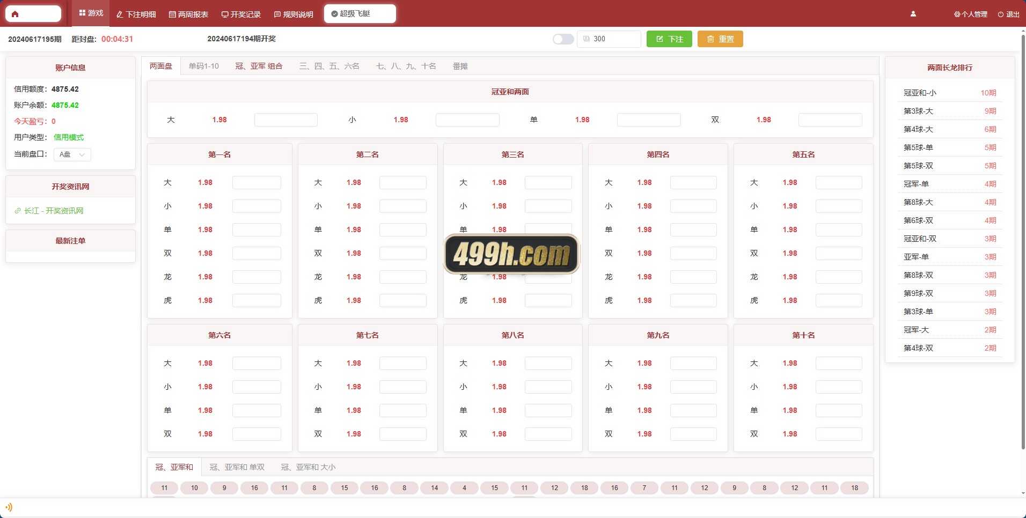Click 第3球-大 9期 ranking row
The width and height of the screenshot is (1026, 518).
click(950, 111)
